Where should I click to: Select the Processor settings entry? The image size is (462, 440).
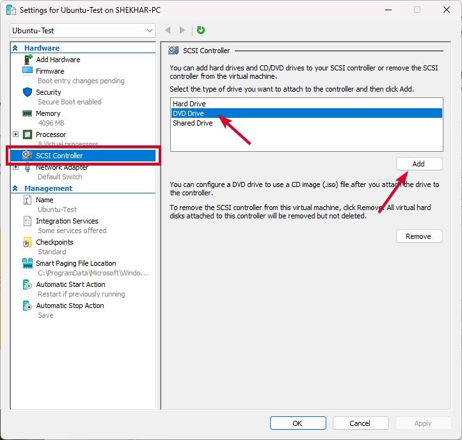point(51,134)
